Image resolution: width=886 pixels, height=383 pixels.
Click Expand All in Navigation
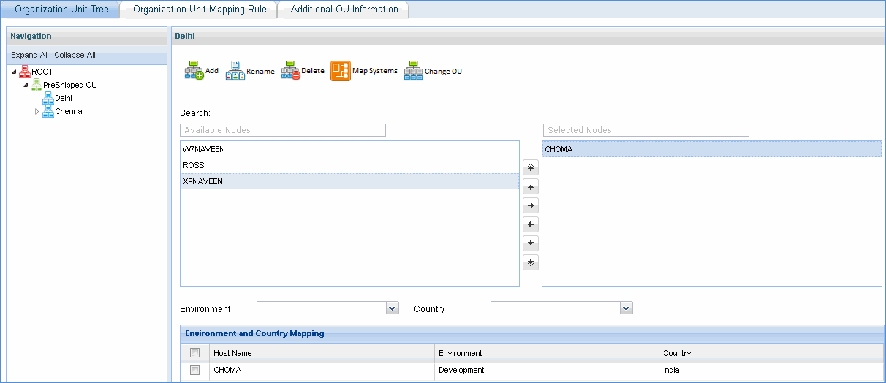pos(30,56)
